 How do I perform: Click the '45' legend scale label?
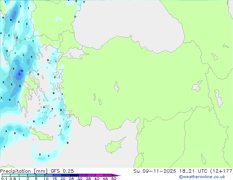[105, 179]
